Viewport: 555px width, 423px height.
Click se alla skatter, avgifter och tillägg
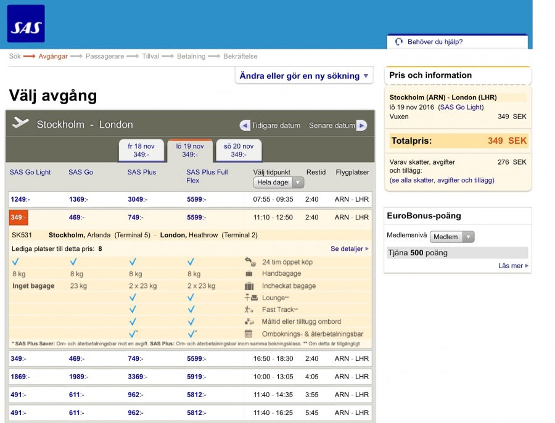442,180
